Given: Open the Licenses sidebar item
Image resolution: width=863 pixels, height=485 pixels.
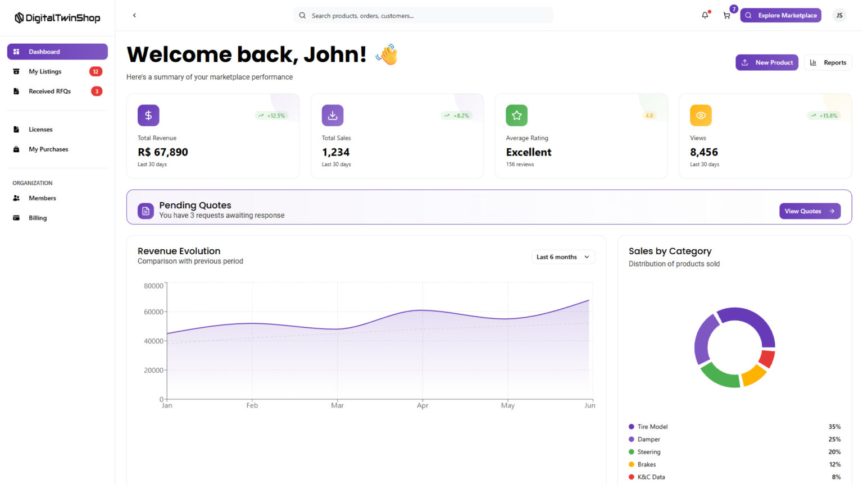Looking at the screenshot, I should pyautogui.click(x=40, y=130).
